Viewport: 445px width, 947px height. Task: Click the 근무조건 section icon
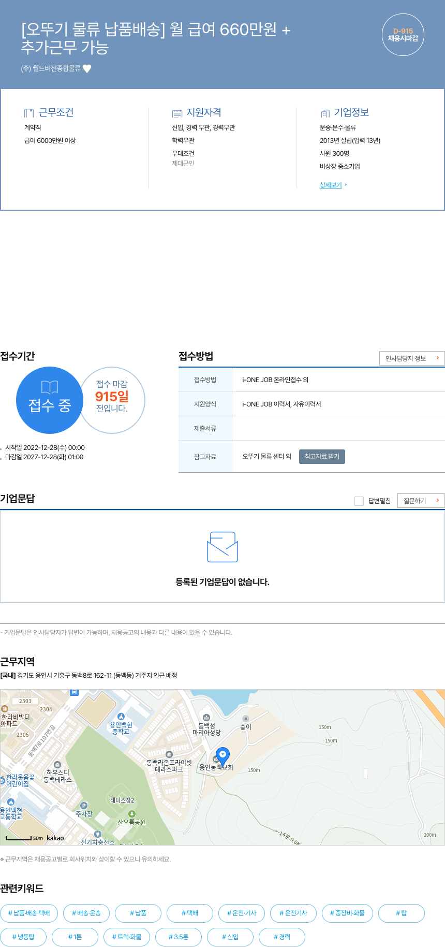tap(29, 113)
